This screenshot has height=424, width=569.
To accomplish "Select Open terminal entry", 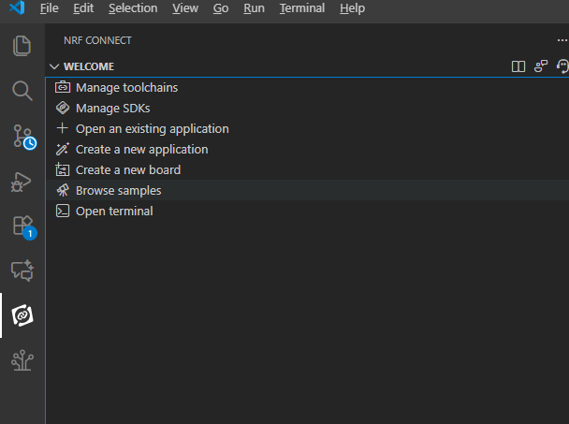I will pos(307,212).
